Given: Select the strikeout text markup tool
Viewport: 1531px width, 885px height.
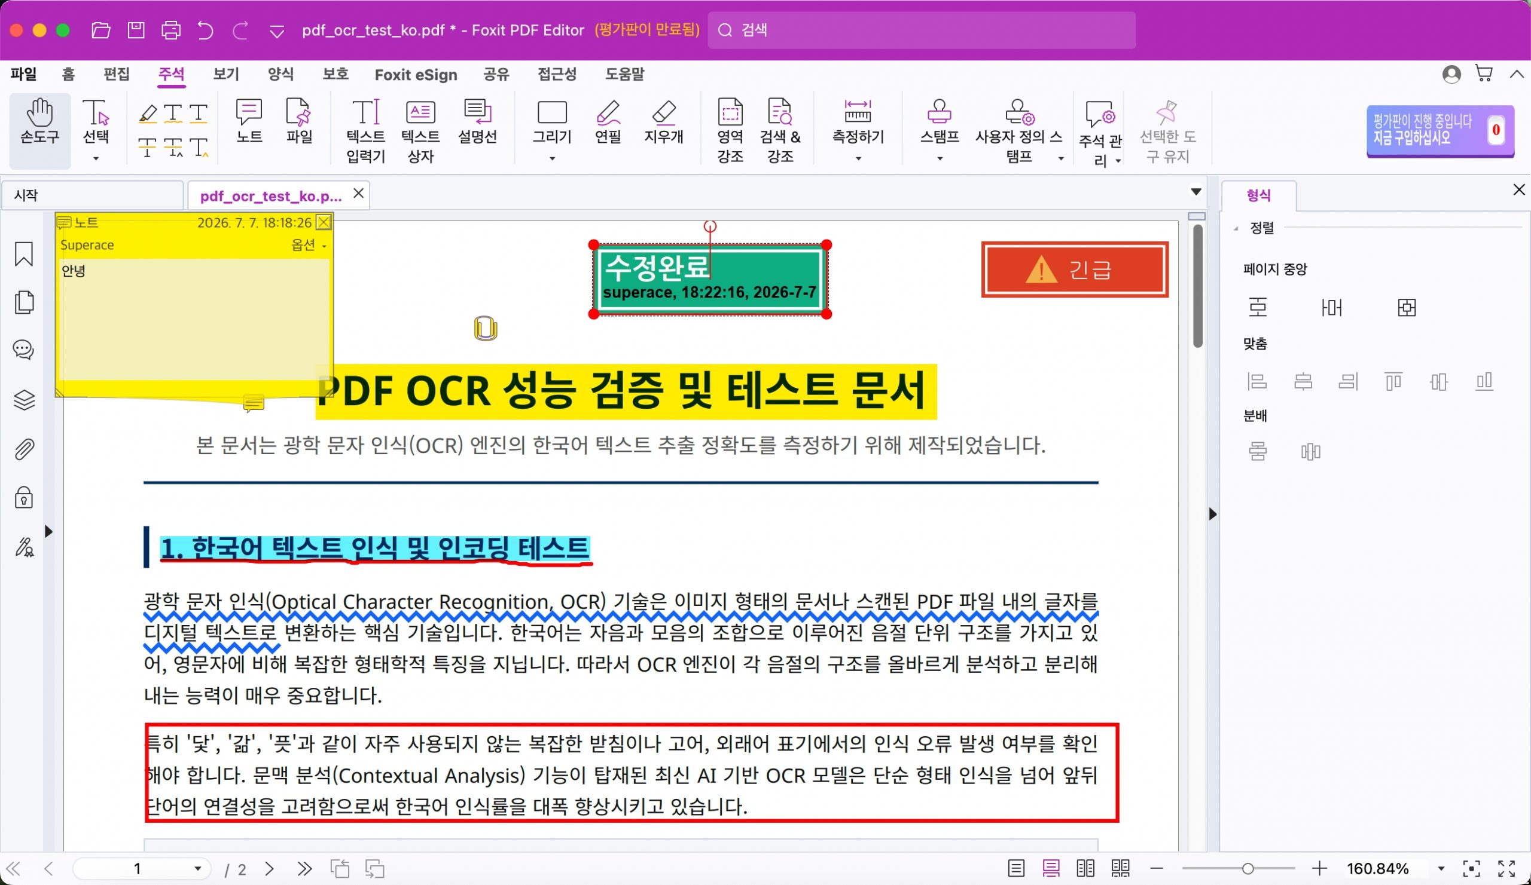Looking at the screenshot, I should click(148, 147).
